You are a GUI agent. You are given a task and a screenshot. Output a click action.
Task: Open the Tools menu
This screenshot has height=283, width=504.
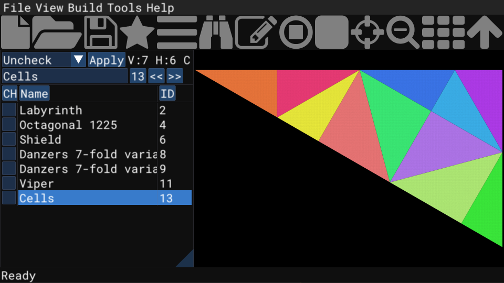point(125,8)
